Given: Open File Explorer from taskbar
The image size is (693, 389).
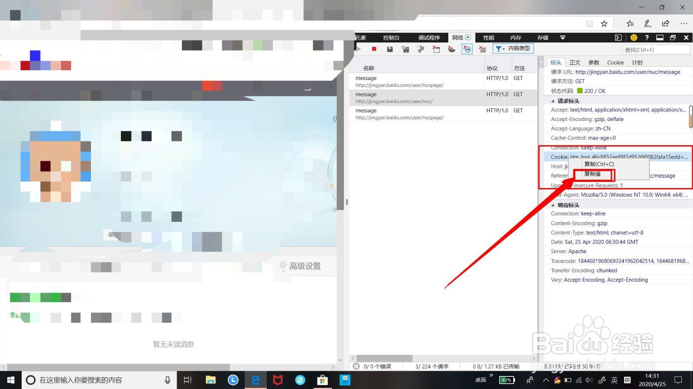Looking at the screenshot, I should coord(210,380).
